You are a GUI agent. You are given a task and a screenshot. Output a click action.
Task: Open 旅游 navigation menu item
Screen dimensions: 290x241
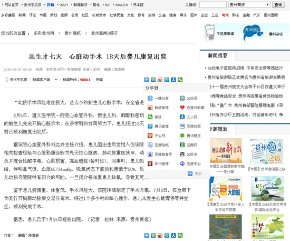click(x=151, y=15)
